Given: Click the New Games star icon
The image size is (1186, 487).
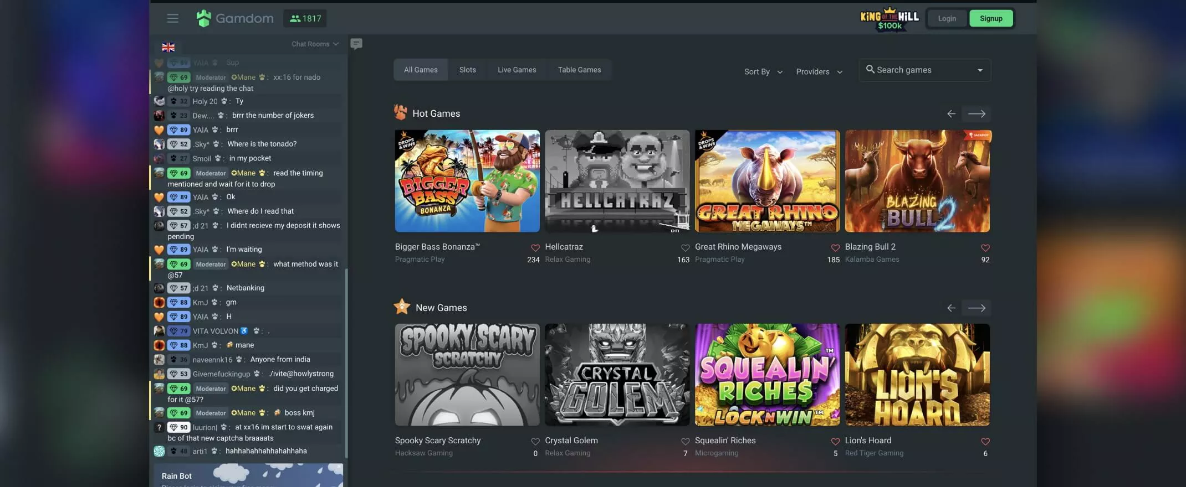Looking at the screenshot, I should click(x=402, y=307).
